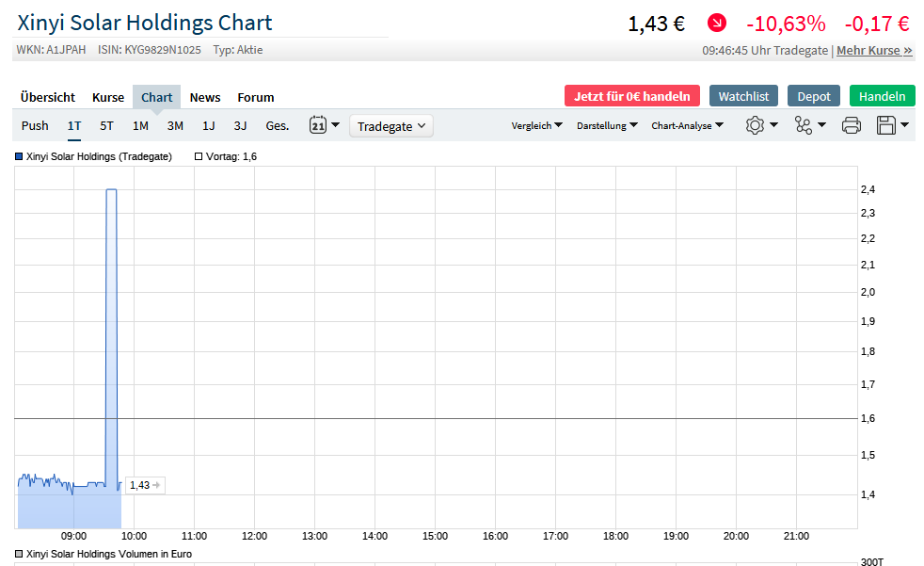Click the 1,43 price marker label
This screenshot has height=566, width=924.
144,485
